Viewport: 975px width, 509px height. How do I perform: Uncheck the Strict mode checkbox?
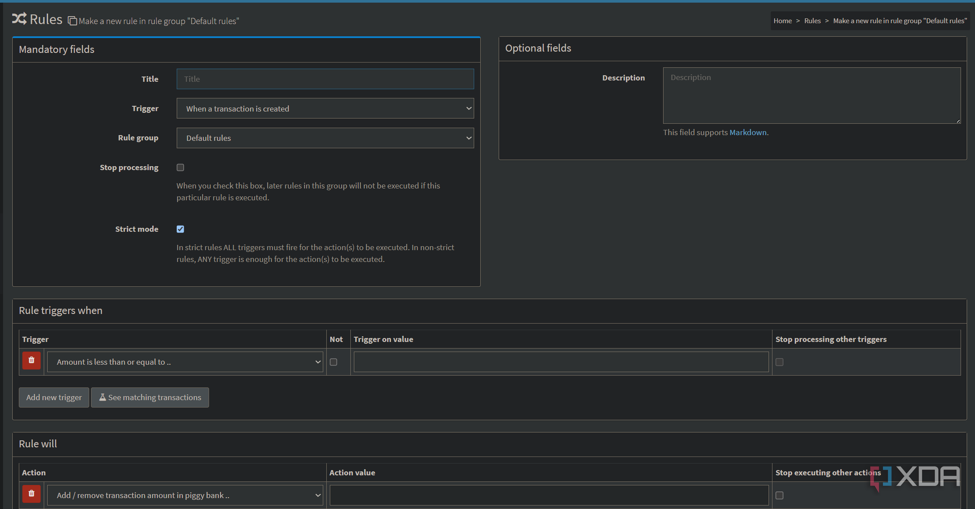tap(180, 229)
